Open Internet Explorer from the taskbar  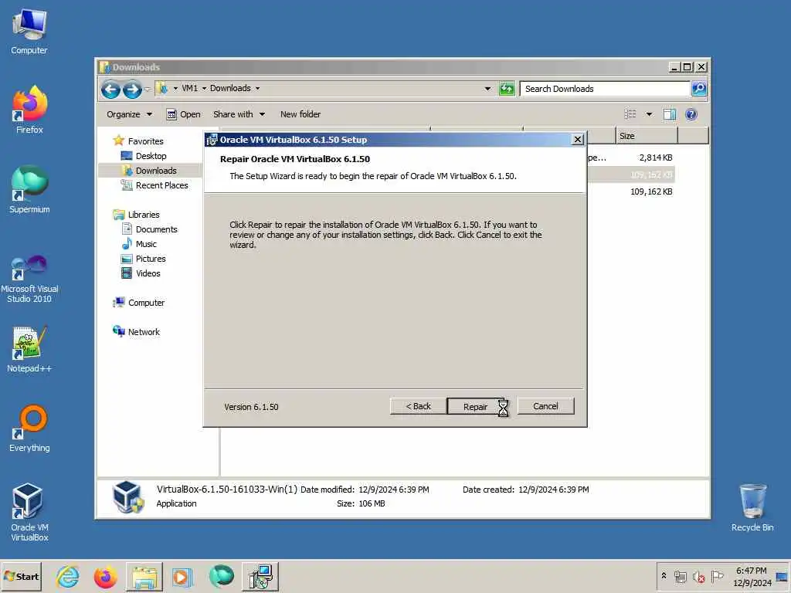point(68,576)
